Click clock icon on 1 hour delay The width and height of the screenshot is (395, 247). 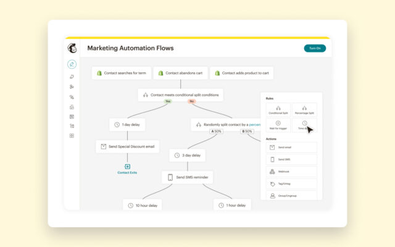pos(221,206)
